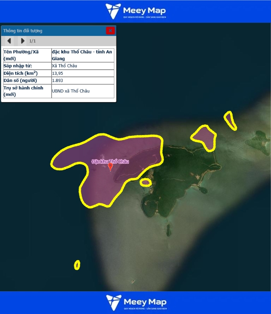Viewport: 271px width, 314px height.
Task: Select the tiny yellow-outlined islet in open sea
Action: [77, 265]
